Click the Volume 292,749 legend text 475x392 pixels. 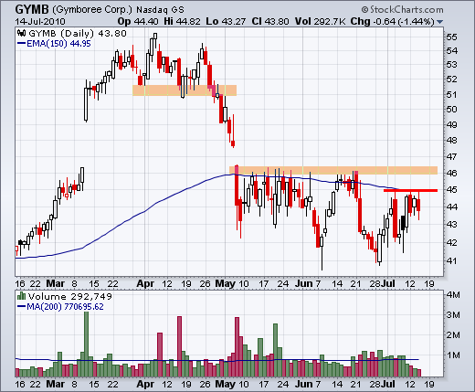[x=70, y=296]
